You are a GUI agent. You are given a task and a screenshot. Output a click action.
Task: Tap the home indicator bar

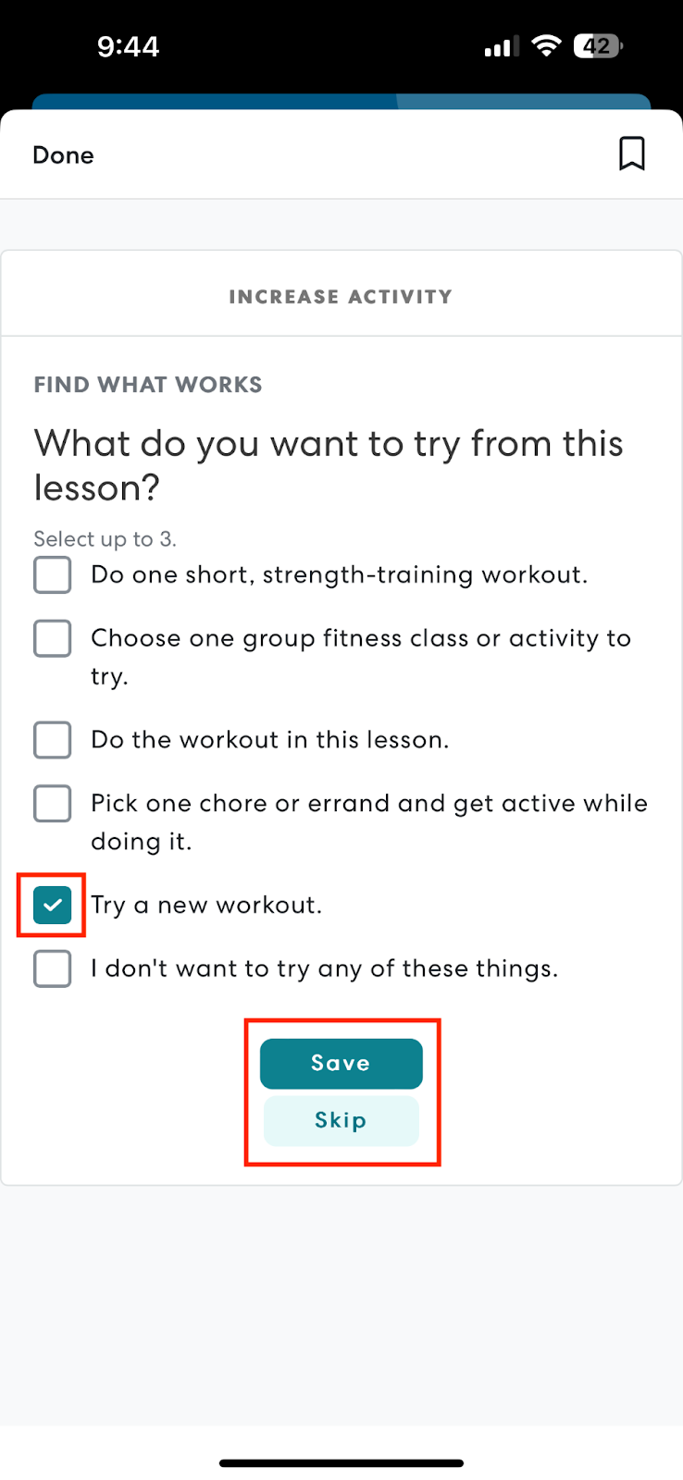pos(341,1463)
